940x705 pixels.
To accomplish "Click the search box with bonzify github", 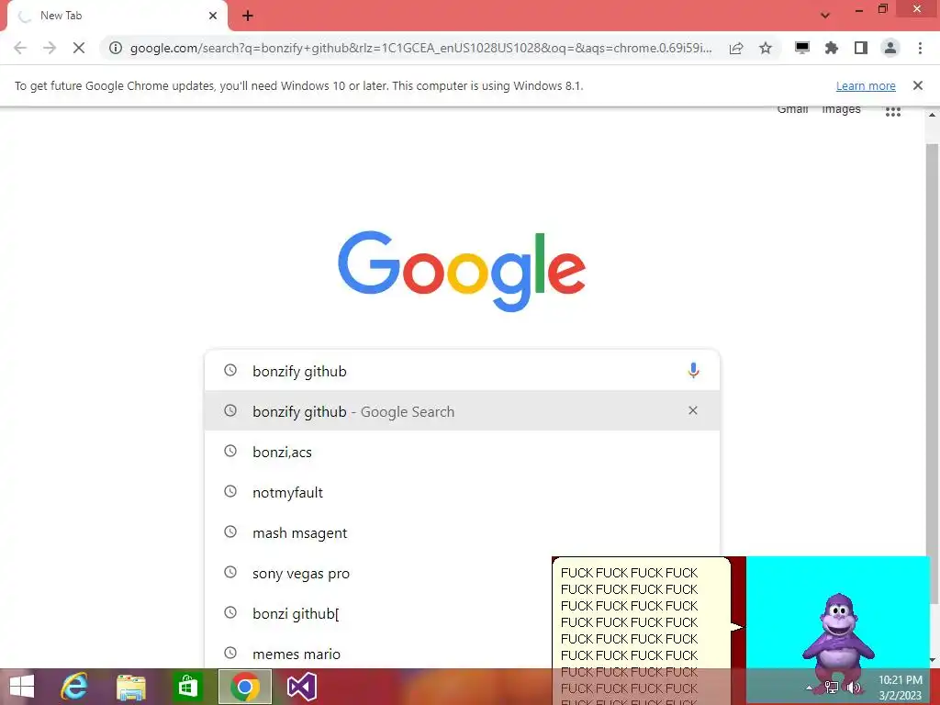I will click(462, 371).
